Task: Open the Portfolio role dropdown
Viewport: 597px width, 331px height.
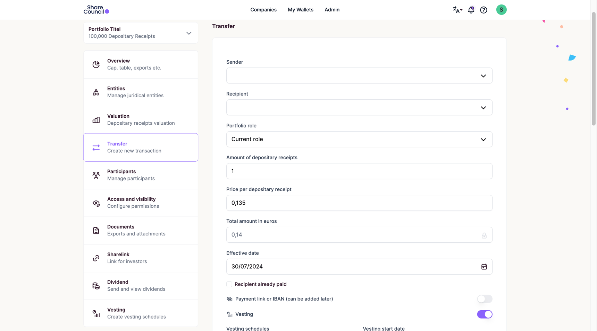Action: [359, 139]
